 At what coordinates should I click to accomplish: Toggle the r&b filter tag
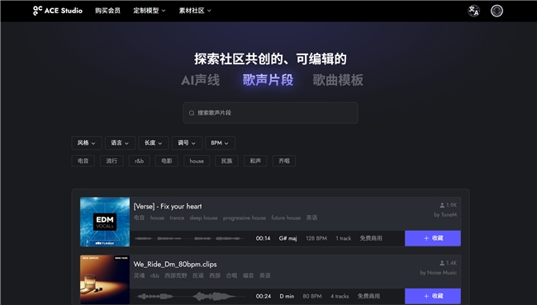[139, 161]
